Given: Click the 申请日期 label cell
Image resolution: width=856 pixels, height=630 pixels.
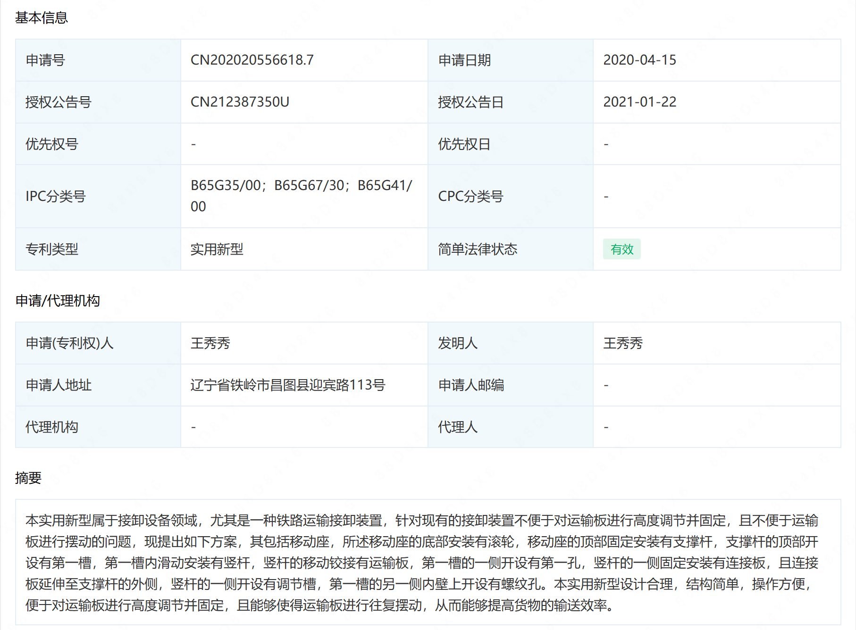Looking at the screenshot, I should point(511,60).
